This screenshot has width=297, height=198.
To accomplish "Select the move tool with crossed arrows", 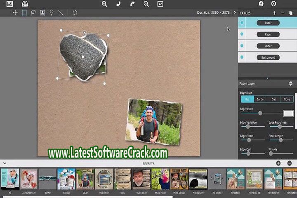I will [15, 13].
